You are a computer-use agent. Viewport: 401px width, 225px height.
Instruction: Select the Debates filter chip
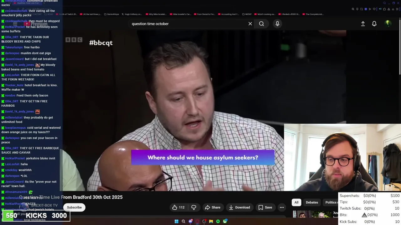tap(312, 202)
